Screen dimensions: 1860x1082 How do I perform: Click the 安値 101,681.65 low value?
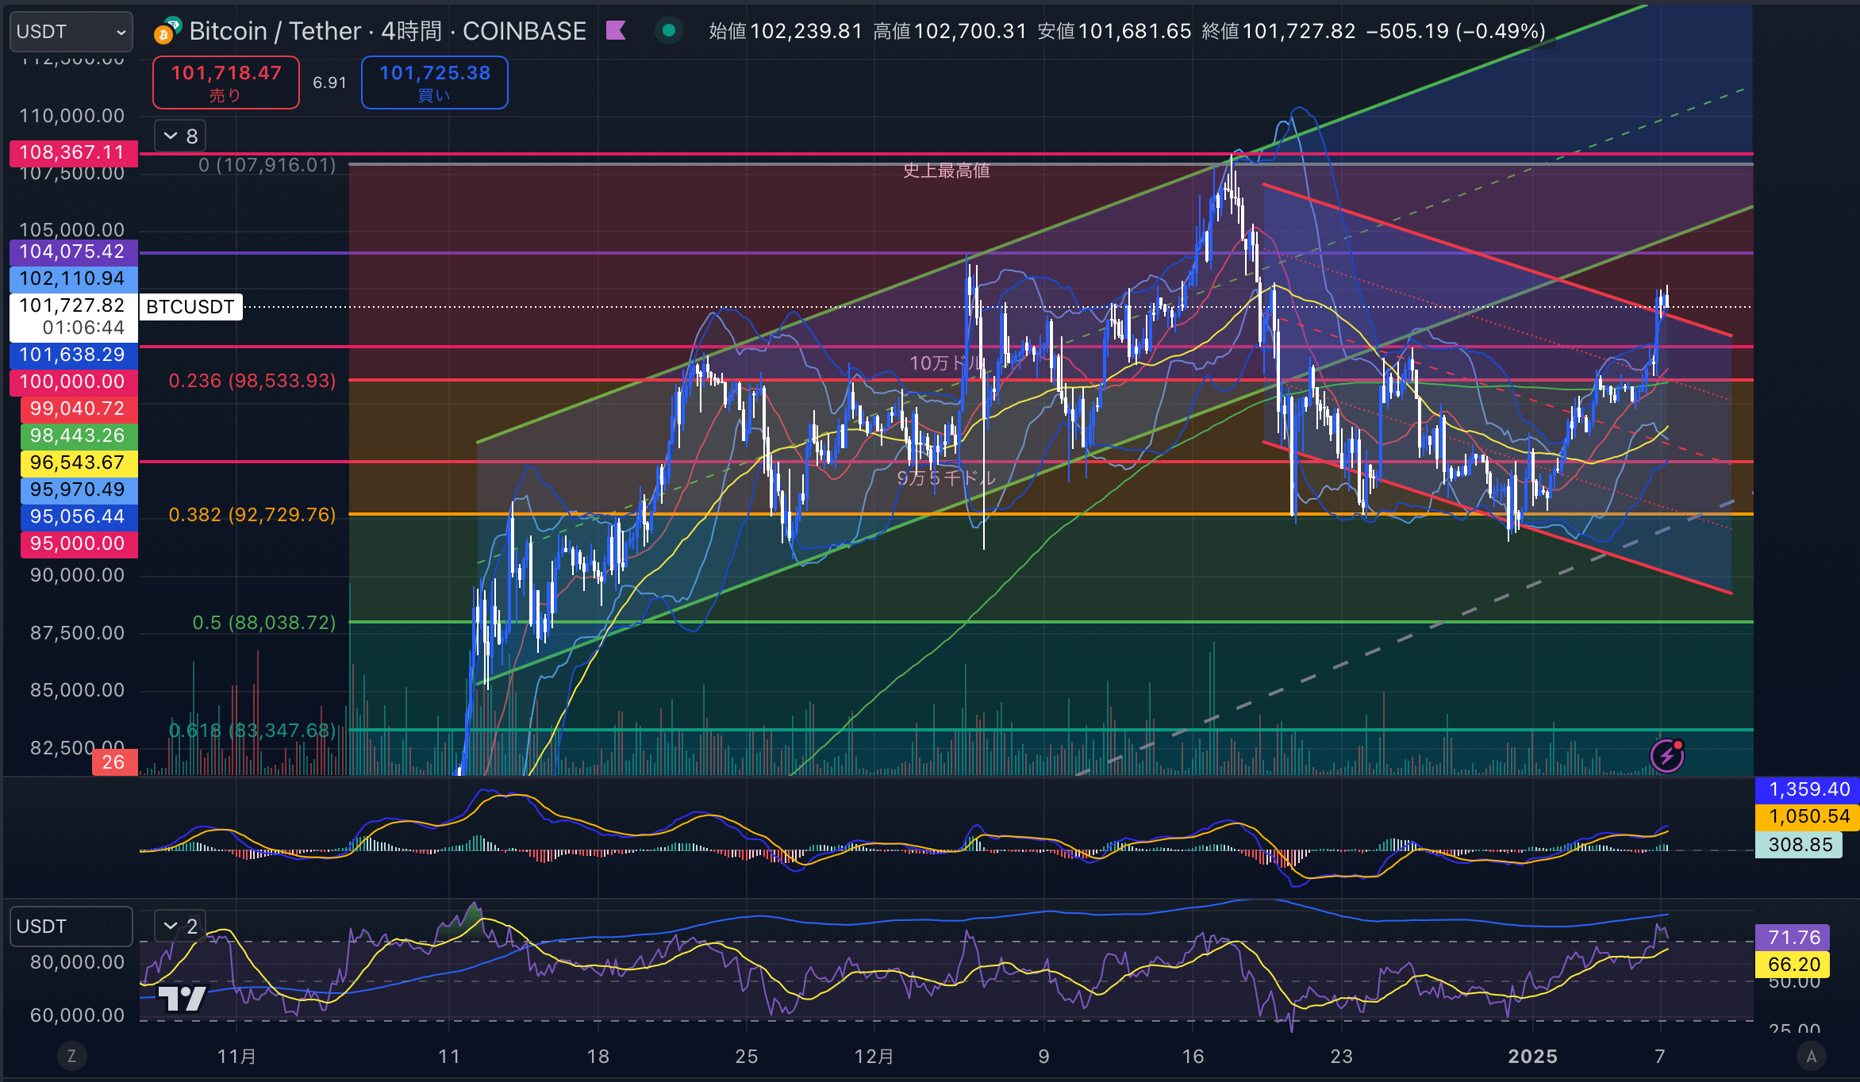pyautogui.click(x=1114, y=31)
